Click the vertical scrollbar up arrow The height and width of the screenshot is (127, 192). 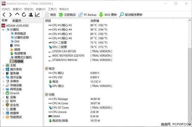pyautogui.click(x=189, y=20)
